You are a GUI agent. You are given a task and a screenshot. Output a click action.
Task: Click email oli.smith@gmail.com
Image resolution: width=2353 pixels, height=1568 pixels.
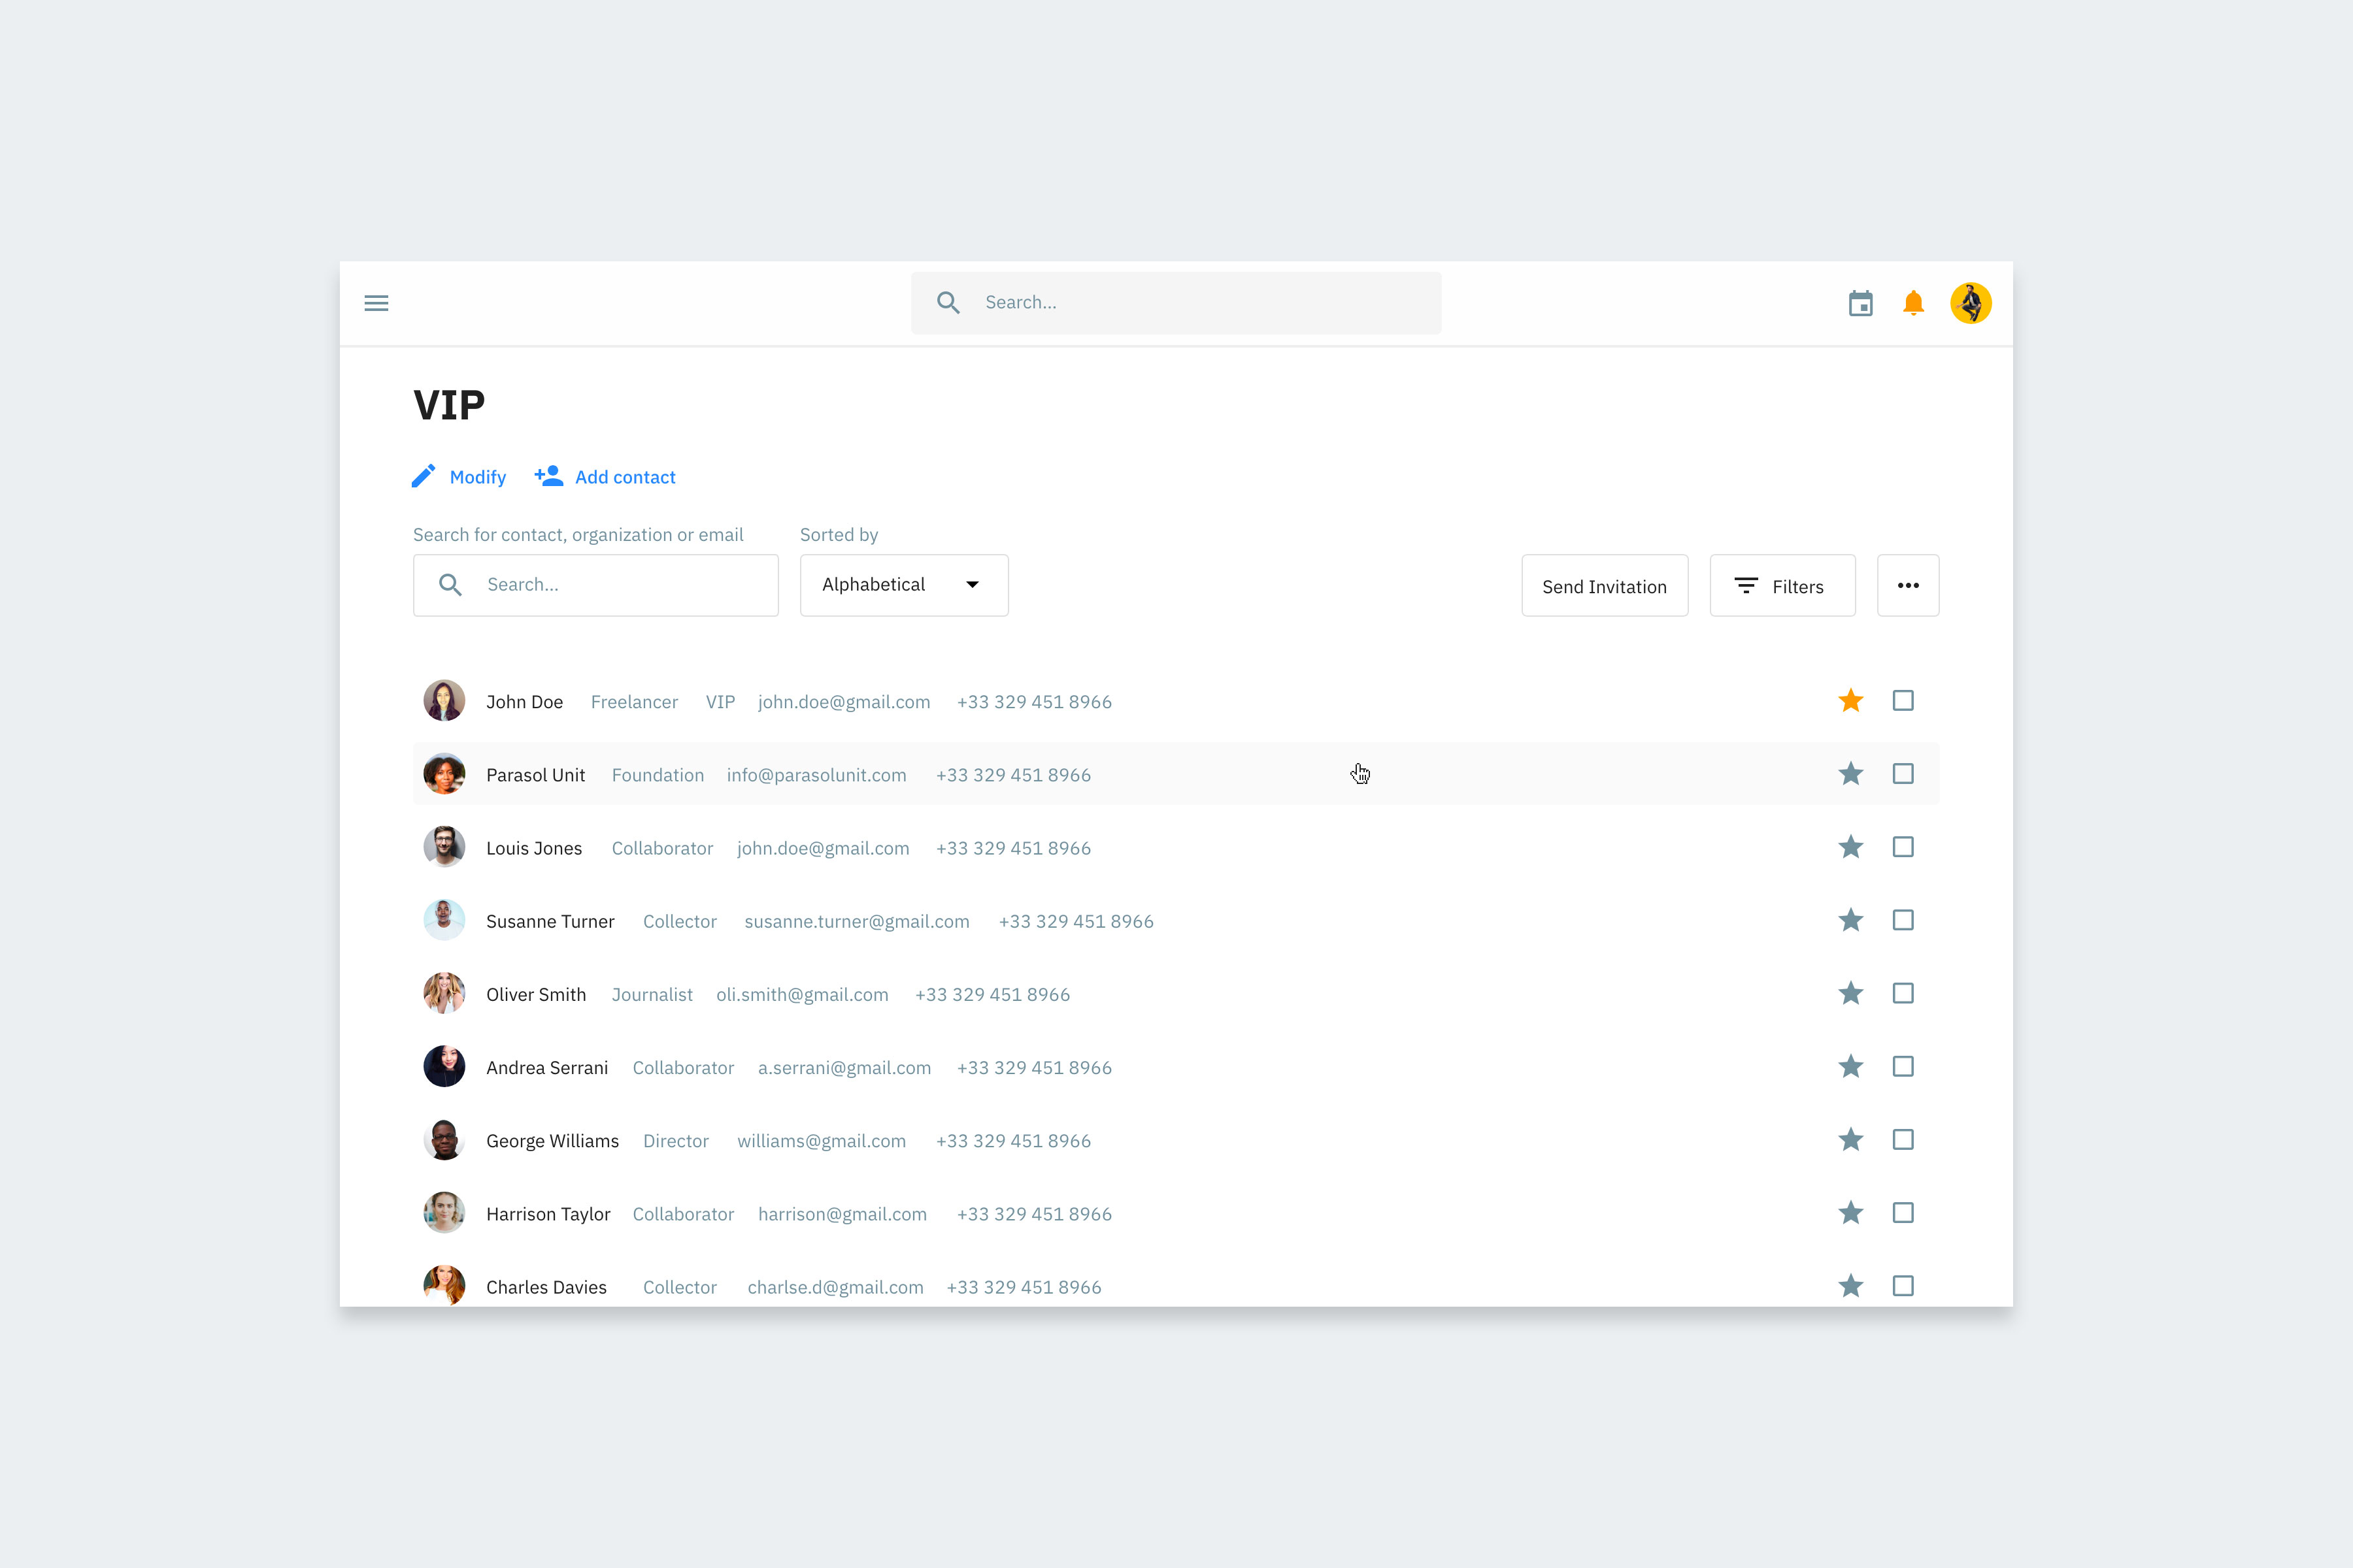pos(803,995)
